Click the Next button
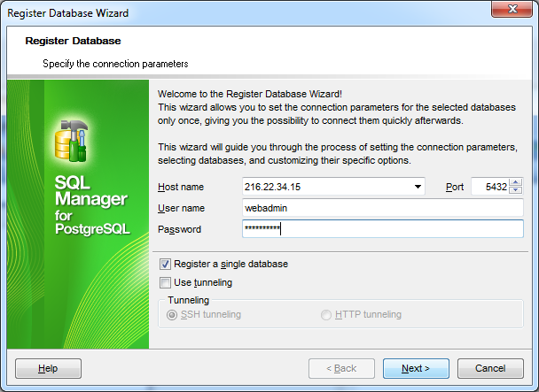 coord(416,368)
